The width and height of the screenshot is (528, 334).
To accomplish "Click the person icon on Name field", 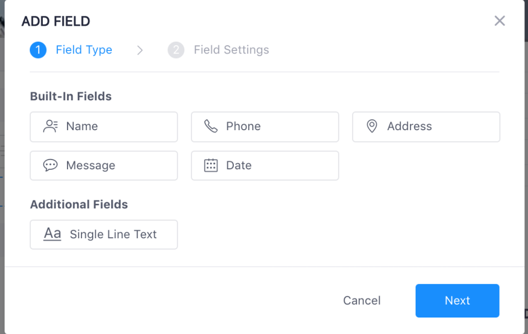I will pos(50,126).
